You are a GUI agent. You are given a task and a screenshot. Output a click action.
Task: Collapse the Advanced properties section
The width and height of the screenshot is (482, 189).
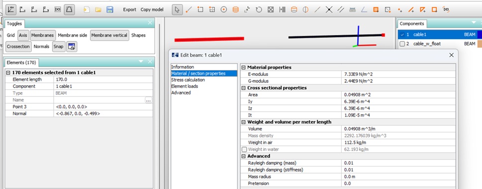[243, 156]
